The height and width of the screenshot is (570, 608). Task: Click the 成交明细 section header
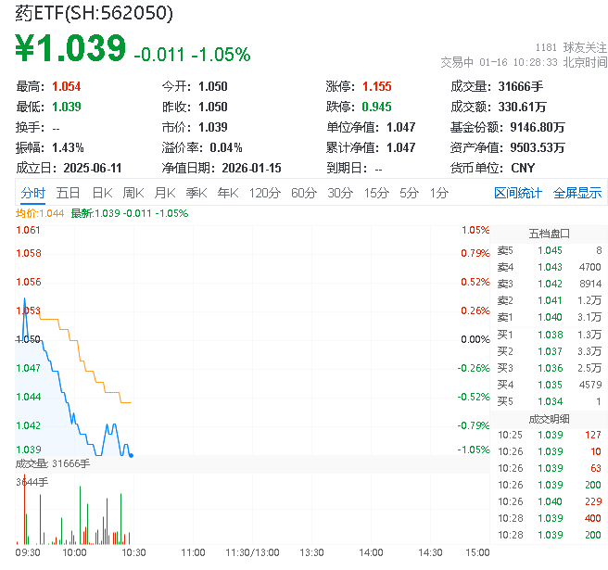(x=549, y=418)
